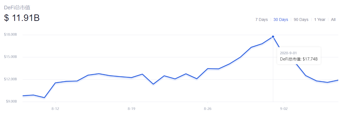Click the DeFi总市值 chart title

pos(17,8)
